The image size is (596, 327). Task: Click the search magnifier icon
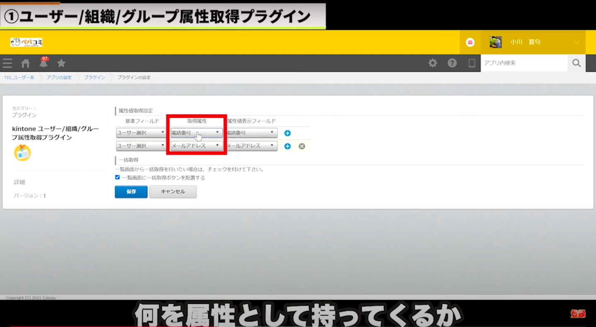tap(577, 63)
